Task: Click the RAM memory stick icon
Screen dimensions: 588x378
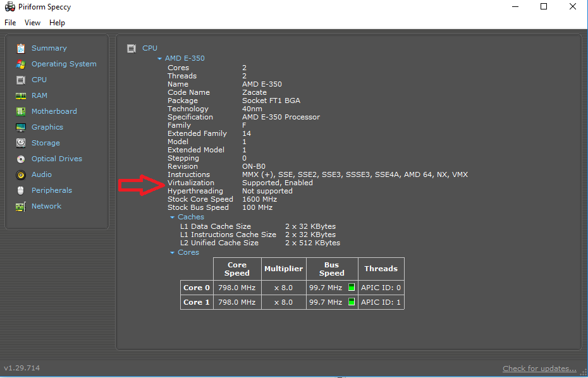Action: tap(21, 95)
